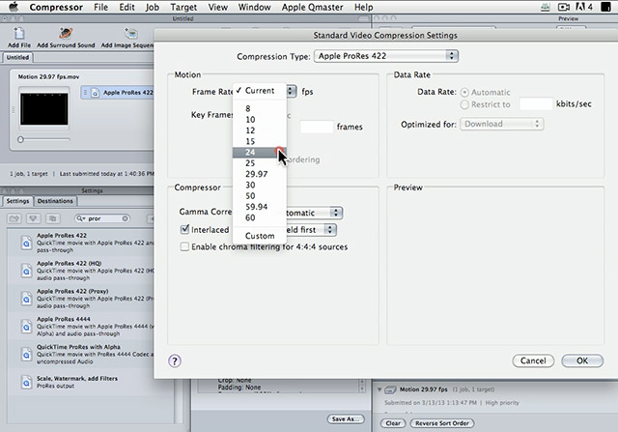The width and height of the screenshot is (618, 432).
Task: Choose 60 from frame rate list
Action: 260,217
